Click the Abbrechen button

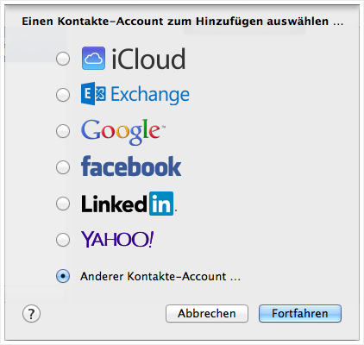[x=207, y=313]
